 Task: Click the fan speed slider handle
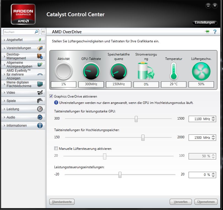click(105, 156)
